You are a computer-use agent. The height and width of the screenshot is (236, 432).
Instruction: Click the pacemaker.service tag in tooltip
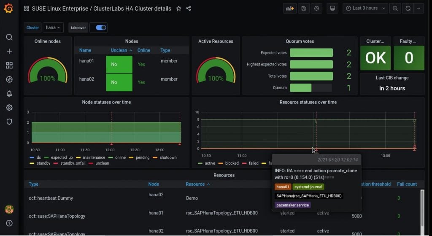293,205
